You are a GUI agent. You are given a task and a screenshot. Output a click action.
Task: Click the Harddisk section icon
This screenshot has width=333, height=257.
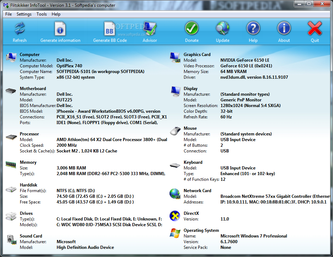pos(11,189)
